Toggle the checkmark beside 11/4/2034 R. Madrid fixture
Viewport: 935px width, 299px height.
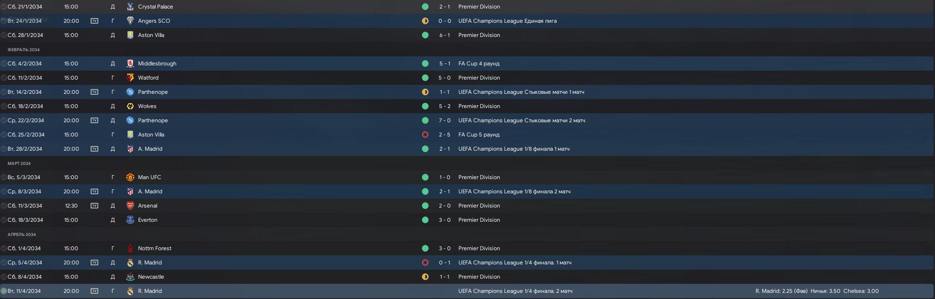4,291
